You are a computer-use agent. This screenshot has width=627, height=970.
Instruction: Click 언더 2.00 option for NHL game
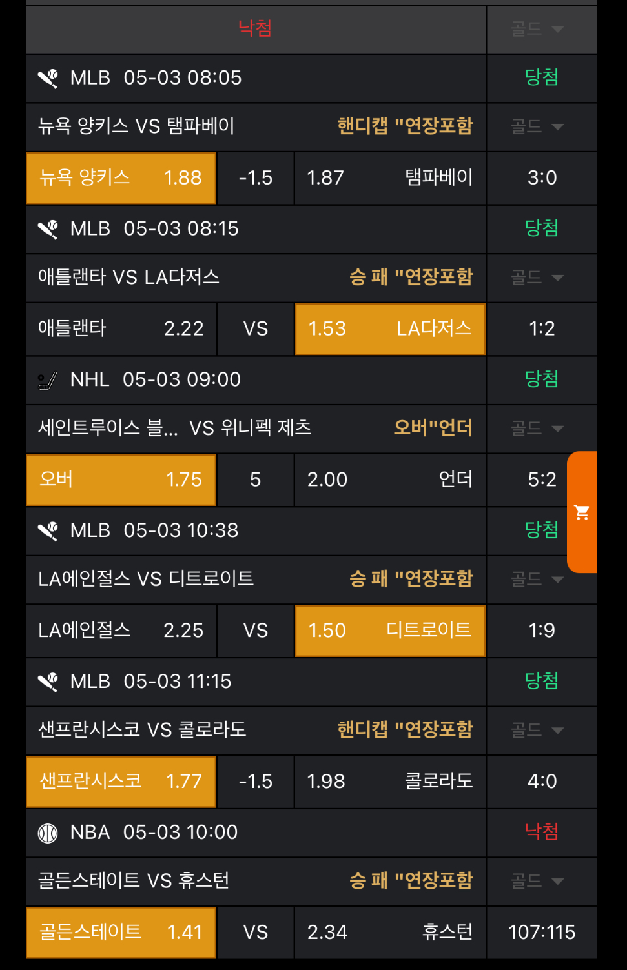[390, 480]
